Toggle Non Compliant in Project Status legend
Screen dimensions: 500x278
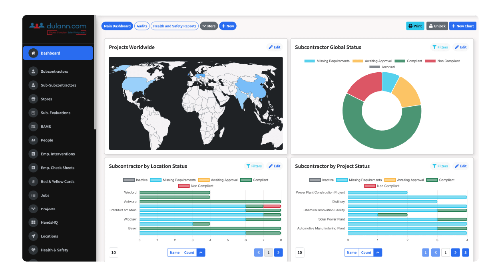(382, 186)
